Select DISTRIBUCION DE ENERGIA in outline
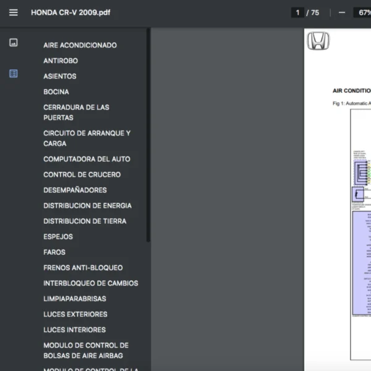 point(87,205)
